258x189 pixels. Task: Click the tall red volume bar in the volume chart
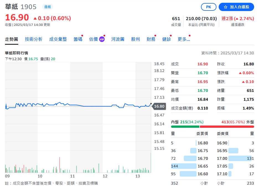click(x=60, y=165)
